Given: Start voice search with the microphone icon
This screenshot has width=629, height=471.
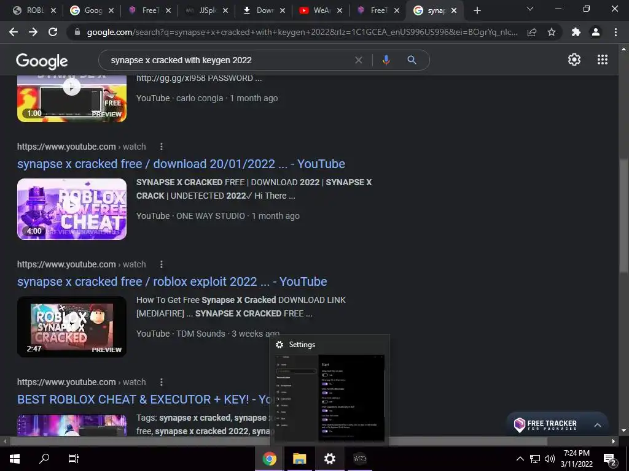Looking at the screenshot, I should tap(386, 60).
